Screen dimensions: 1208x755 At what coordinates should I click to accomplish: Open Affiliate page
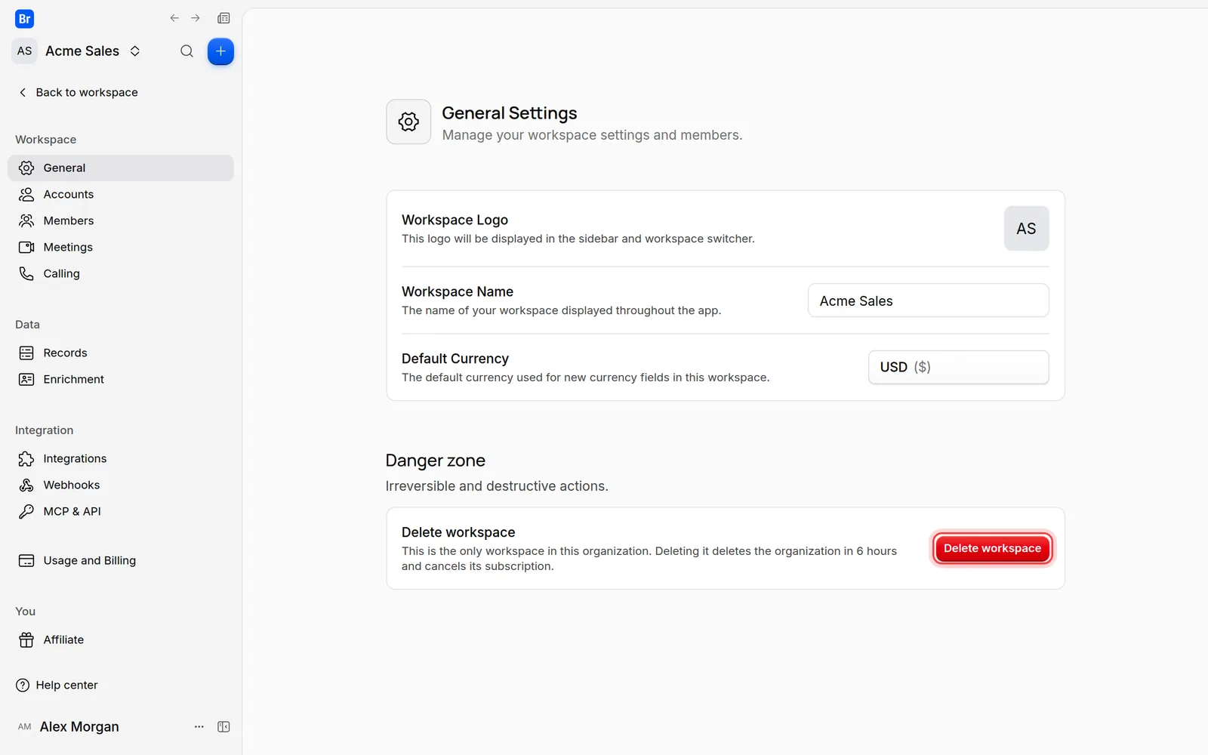pyautogui.click(x=121, y=639)
